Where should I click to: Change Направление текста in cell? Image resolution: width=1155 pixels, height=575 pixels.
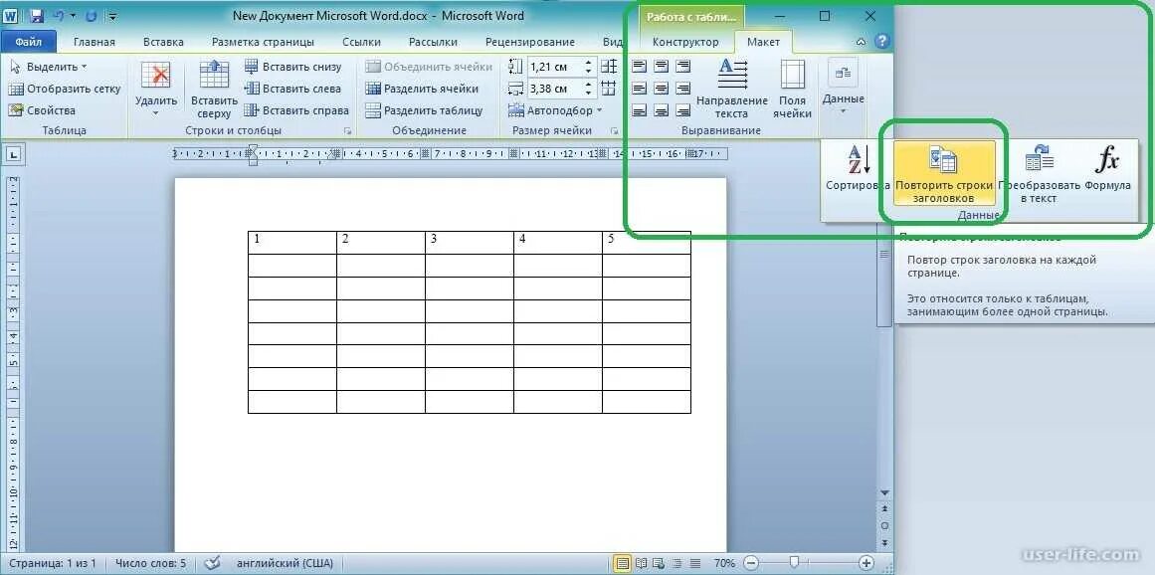point(732,89)
